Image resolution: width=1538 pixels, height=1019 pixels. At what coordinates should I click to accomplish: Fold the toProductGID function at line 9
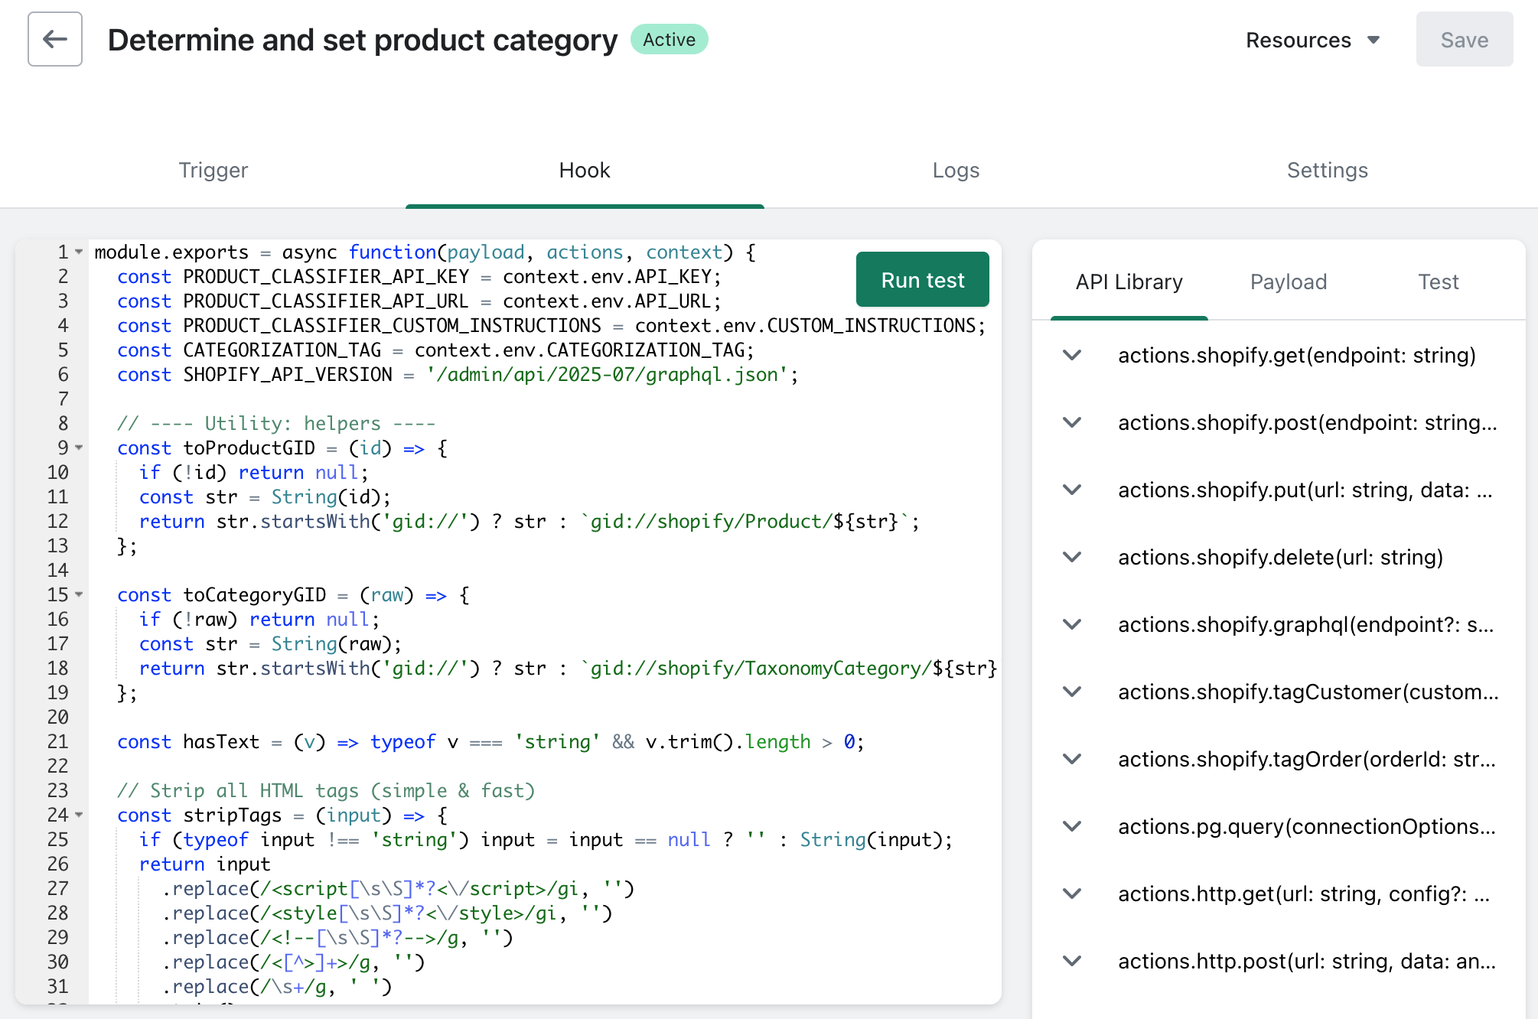(79, 448)
